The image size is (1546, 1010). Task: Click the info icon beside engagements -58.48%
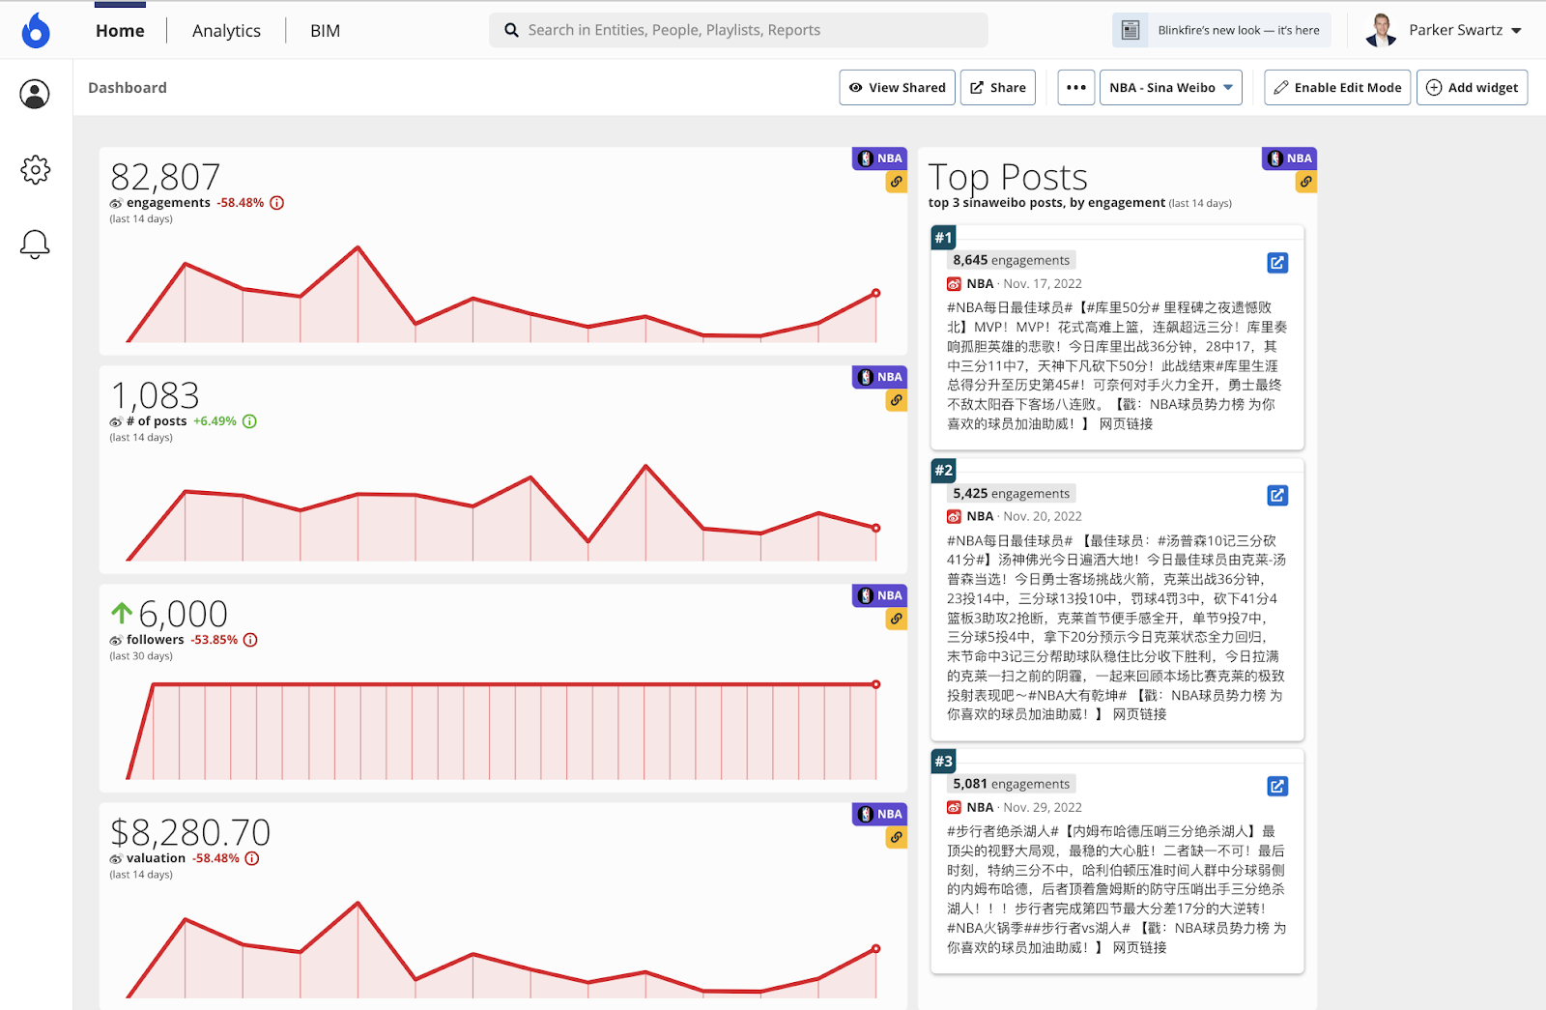277,203
